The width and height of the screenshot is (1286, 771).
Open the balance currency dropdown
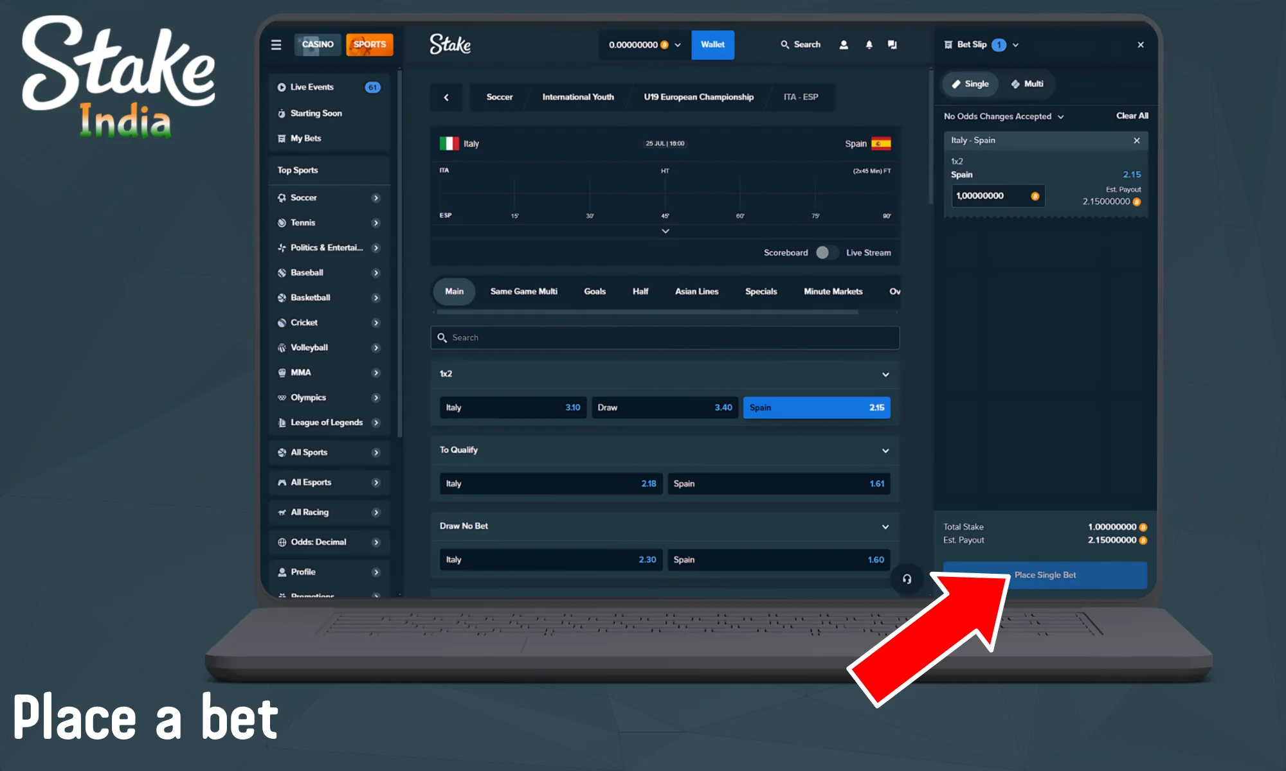[x=677, y=45]
